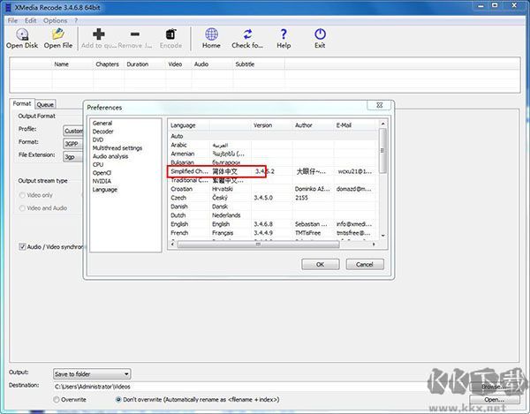Select Danish language row
Image resolution: width=530 pixels, height=414 pixels.
(x=273, y=207)
